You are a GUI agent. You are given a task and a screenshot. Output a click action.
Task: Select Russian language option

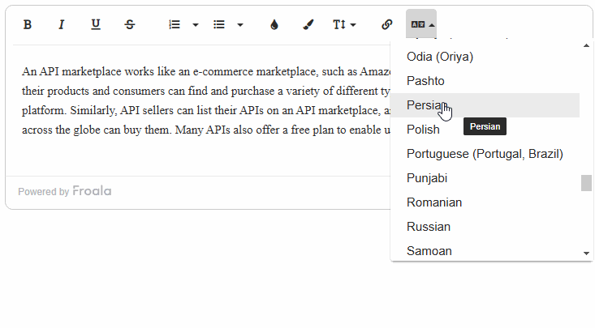[485, 227]
